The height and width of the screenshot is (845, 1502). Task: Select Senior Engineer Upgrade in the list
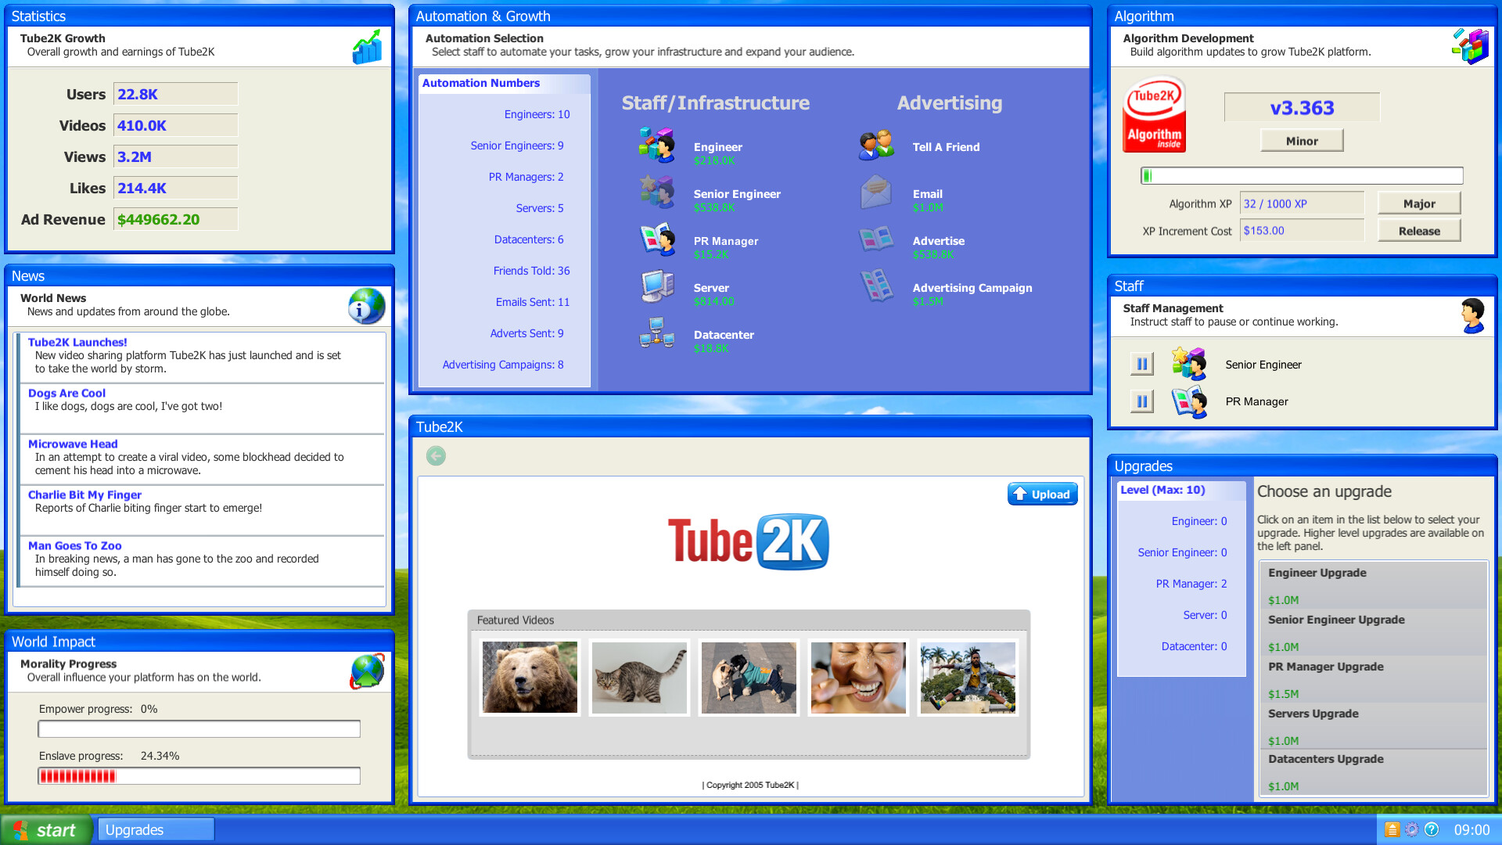point(1373,632)
